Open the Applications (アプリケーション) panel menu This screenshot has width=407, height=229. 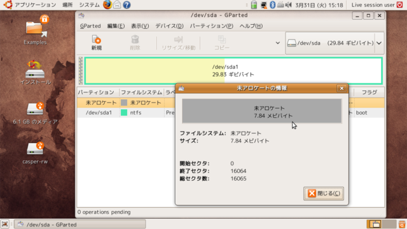(x=36, y=5)
